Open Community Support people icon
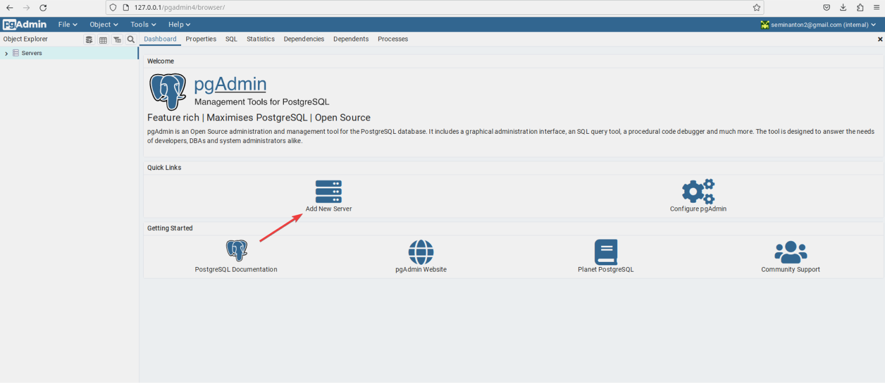 791,252
